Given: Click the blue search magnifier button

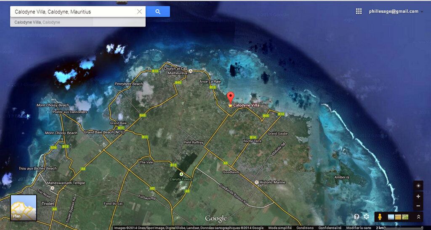Looking at the screenshot, I should click(158, 12).
